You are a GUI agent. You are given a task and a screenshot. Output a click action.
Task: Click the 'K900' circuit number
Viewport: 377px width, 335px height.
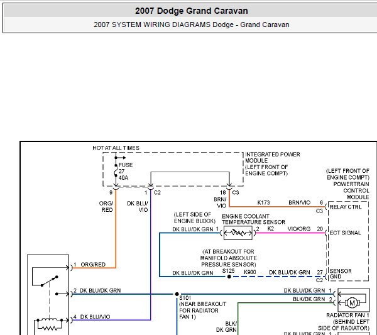(x=250, y=272)
